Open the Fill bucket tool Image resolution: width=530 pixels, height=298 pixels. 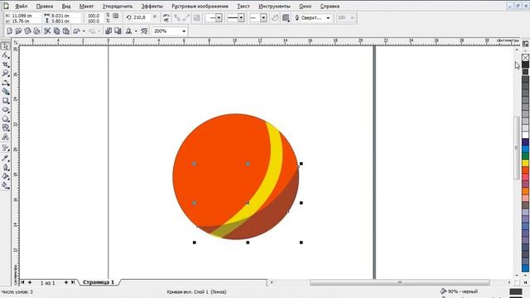point(6,176)
